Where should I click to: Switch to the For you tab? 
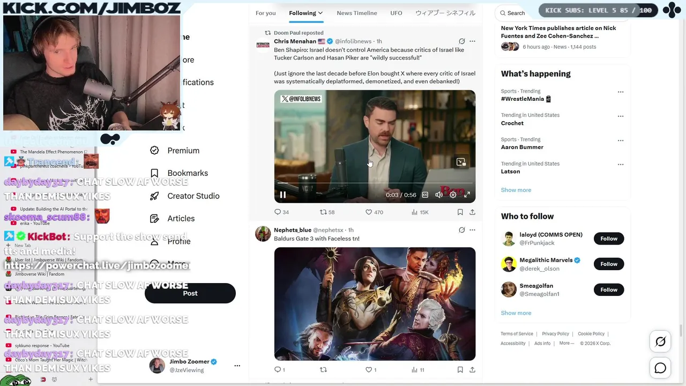click(265, 13)
